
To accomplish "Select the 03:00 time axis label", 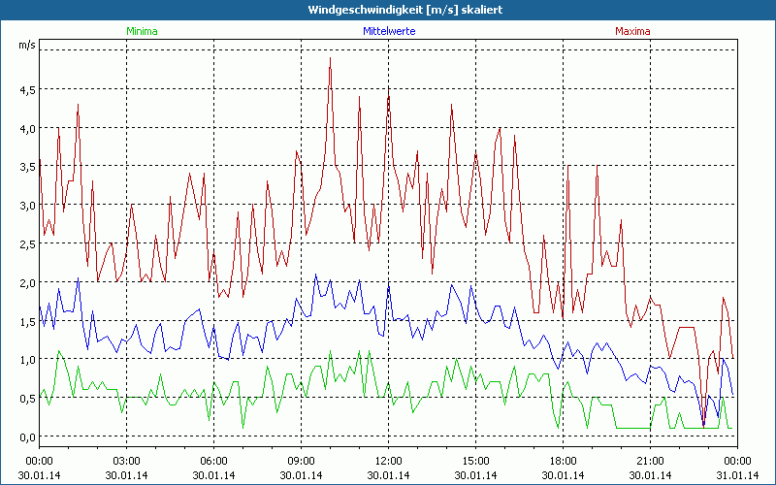I will pyautogui.click(x=126, y=461).
